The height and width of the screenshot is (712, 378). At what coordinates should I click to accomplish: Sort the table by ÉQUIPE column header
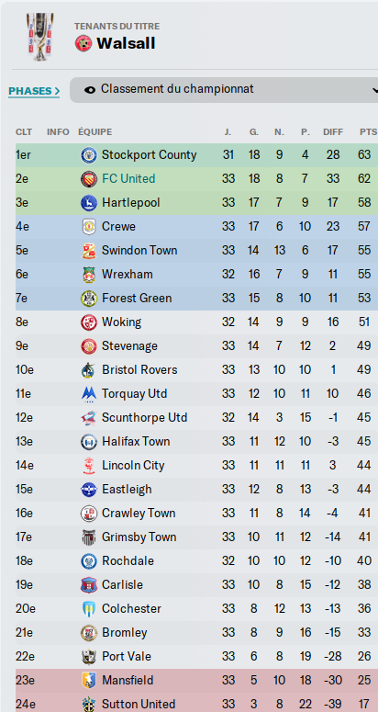[x=95, y=132]
